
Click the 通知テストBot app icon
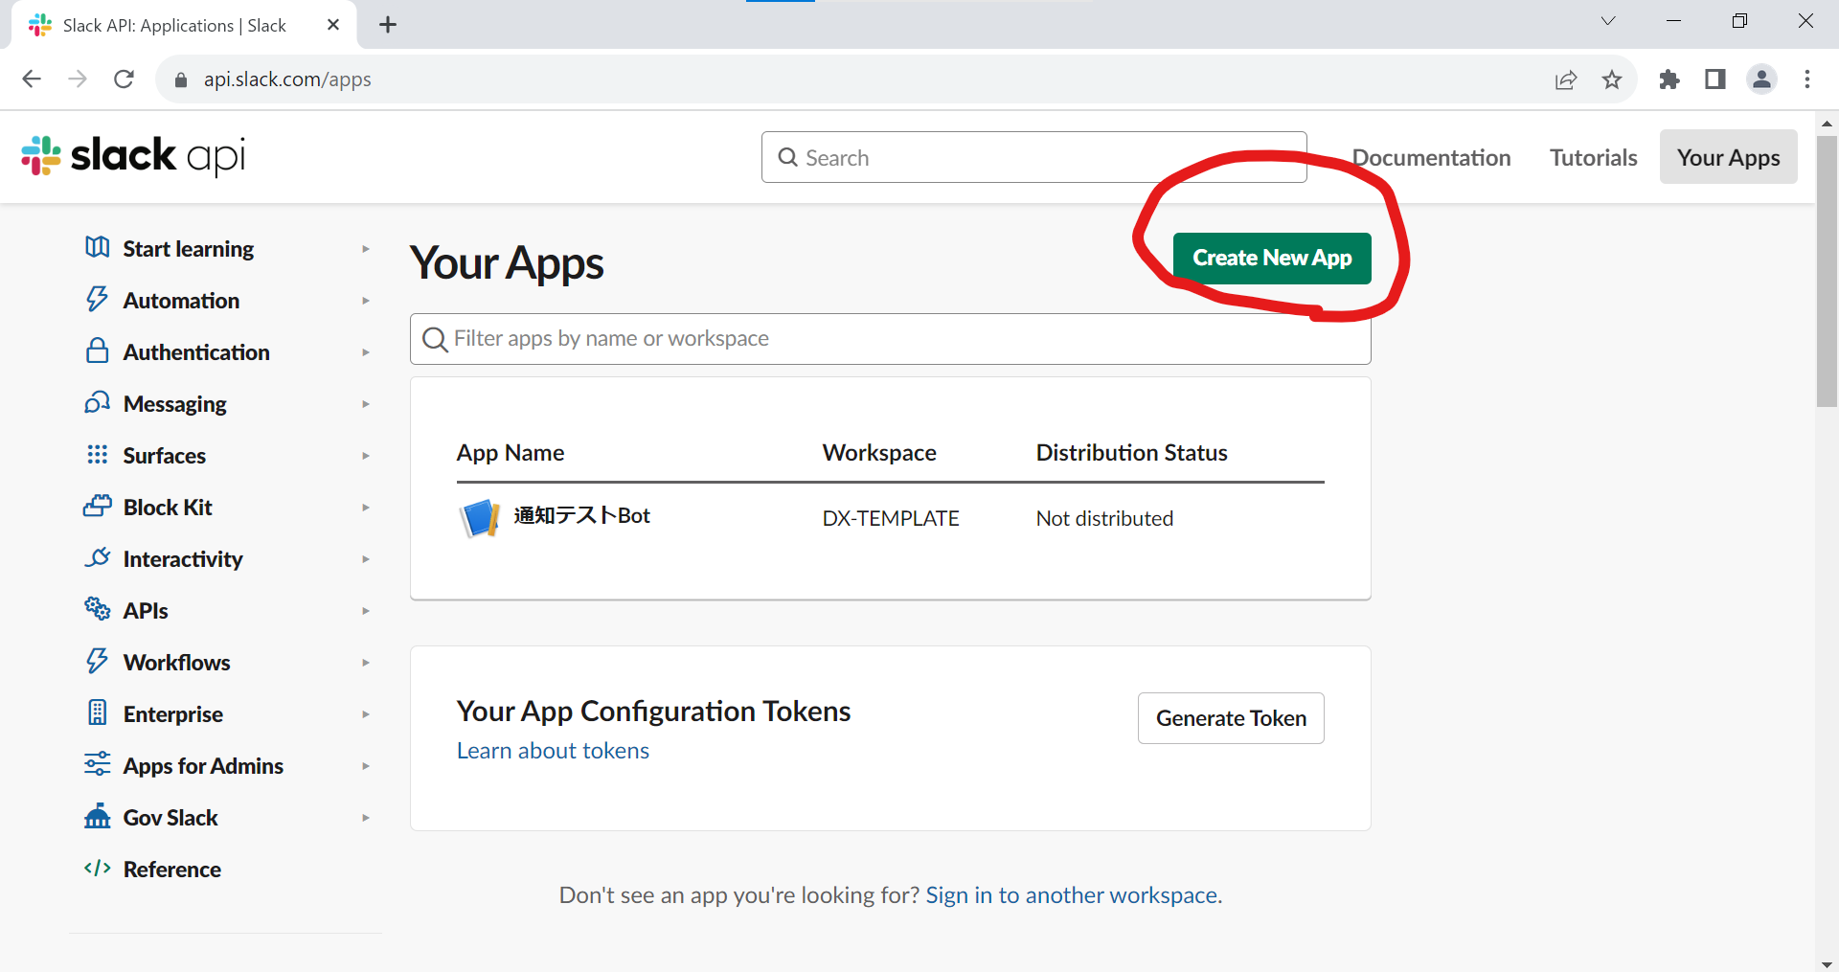coord(480,518)
